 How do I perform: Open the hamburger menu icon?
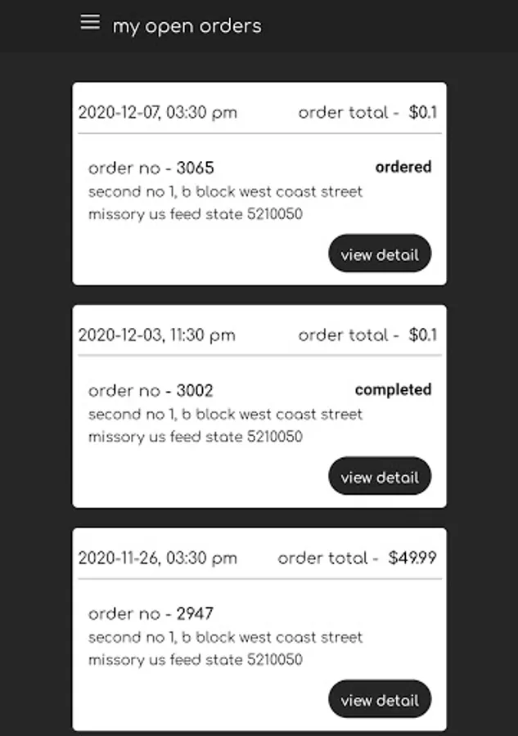click(x=90, y=22)
